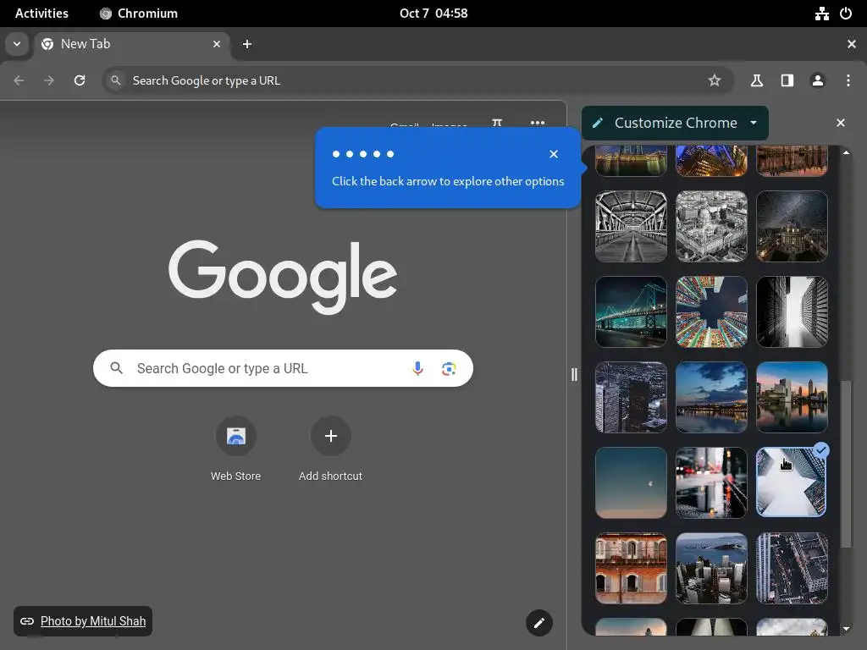Toggle the side panel icon in toolbar
Screen dimensions: 867x650
[x=787, y=80]
